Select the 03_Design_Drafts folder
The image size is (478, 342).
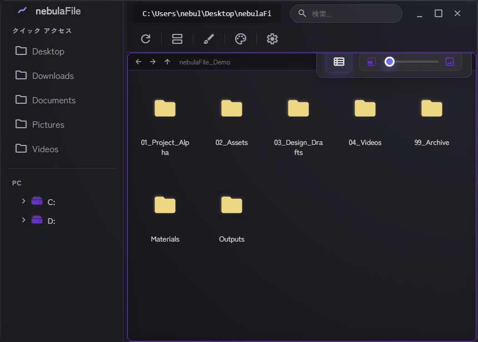click(298, 127)
